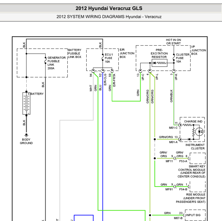
Task: Click the 'WHT' wire color label
Action: pyautogui.click(x=91, y=88)
